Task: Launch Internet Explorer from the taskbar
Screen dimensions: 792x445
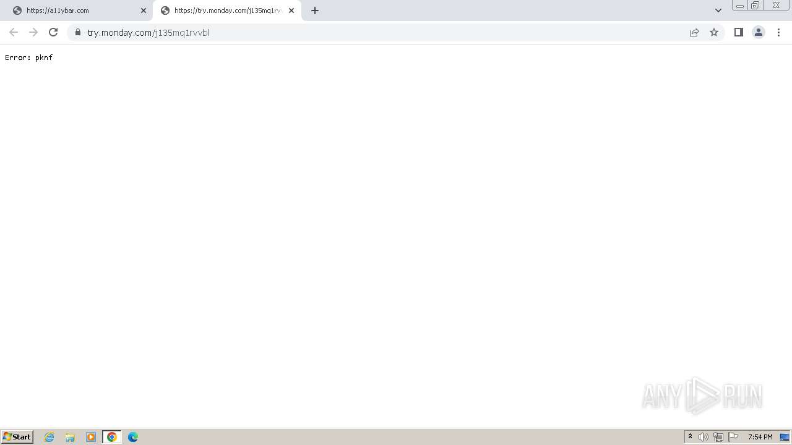Action: pos(49,437)
